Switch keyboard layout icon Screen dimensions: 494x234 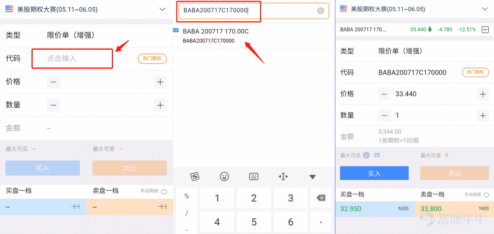point(253,176)
